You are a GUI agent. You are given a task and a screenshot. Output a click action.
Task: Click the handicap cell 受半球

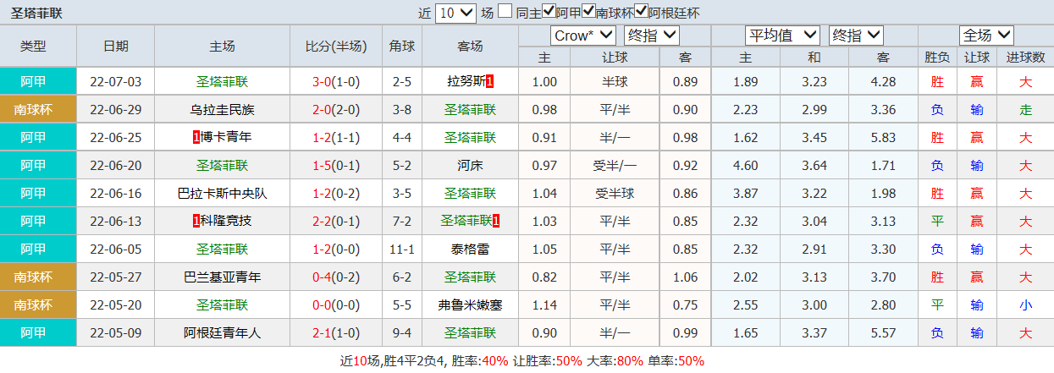(615, 194)
